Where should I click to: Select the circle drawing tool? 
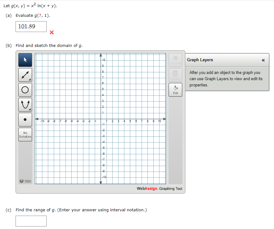click(x=25, y=89)
